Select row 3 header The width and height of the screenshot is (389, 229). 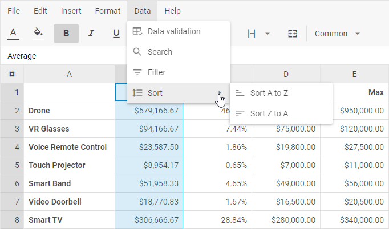(x=12, y=129)
